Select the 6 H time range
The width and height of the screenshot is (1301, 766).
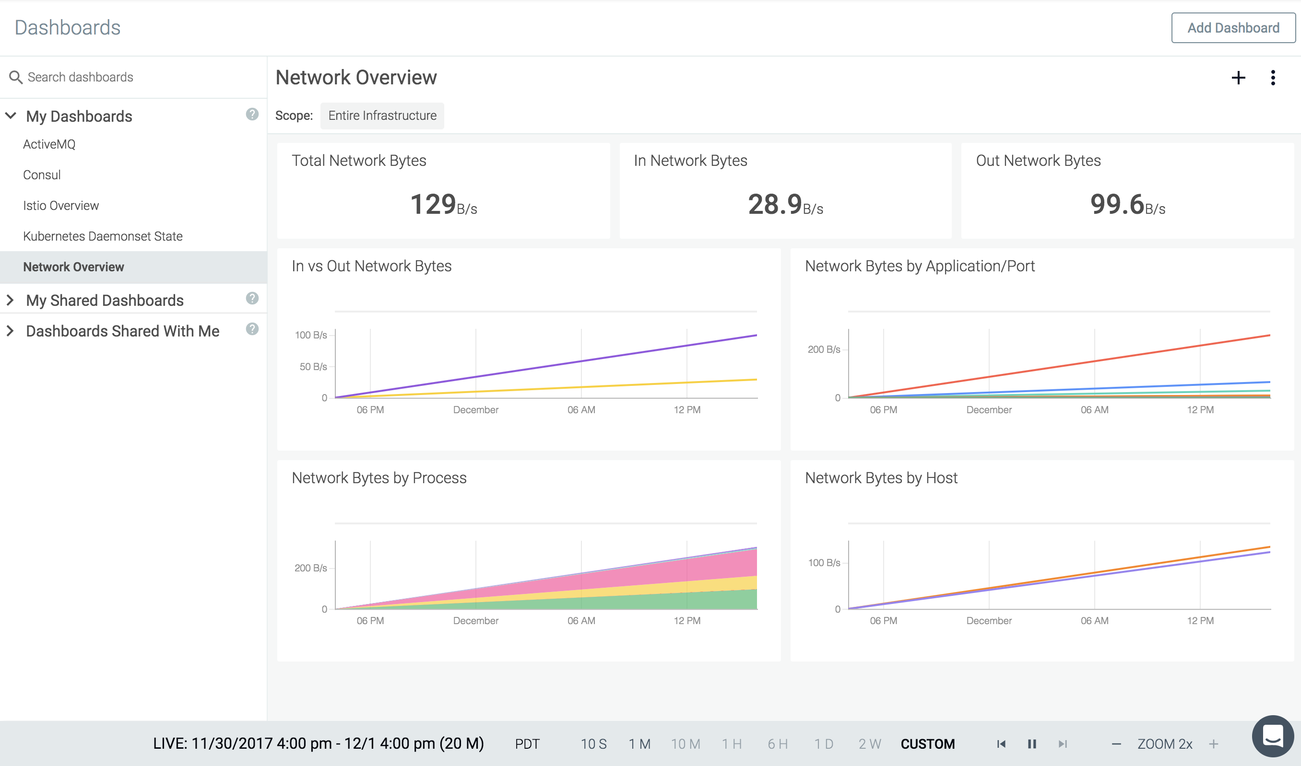click(x=777, y=744)
